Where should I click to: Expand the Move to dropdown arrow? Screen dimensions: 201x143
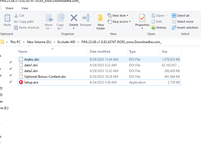[51, 28]
